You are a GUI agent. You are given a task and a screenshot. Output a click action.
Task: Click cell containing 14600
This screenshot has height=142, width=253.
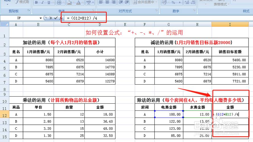point(100,60)
